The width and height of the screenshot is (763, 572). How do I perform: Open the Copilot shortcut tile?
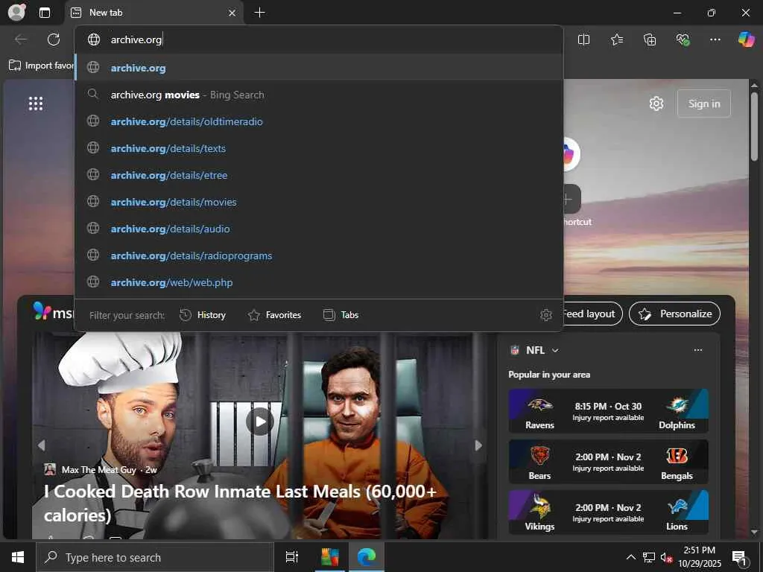click(572, 153)
